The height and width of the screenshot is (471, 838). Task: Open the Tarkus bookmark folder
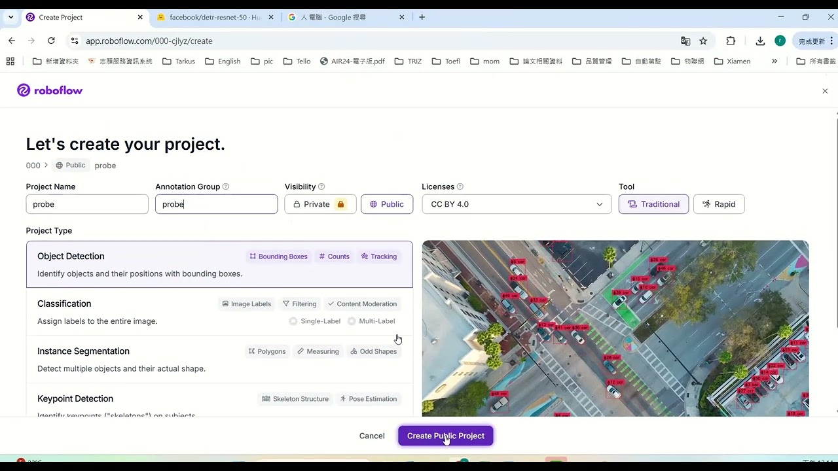tap(179, 61)
